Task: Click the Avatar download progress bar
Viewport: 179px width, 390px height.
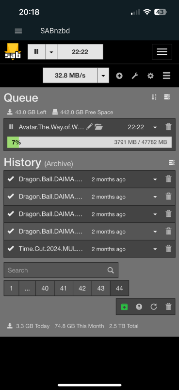Action: [x=89, y=142]
